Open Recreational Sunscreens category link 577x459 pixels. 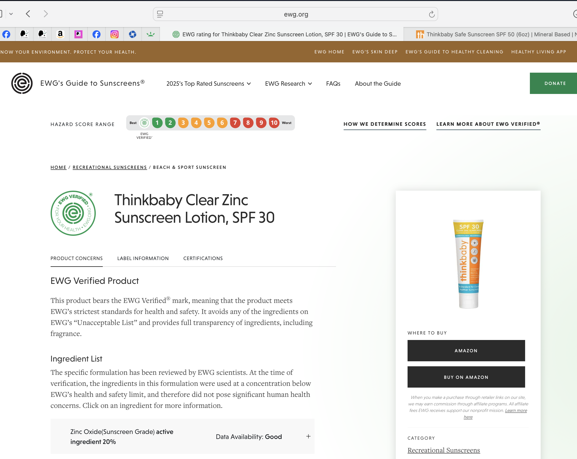(x=443, y=450)
